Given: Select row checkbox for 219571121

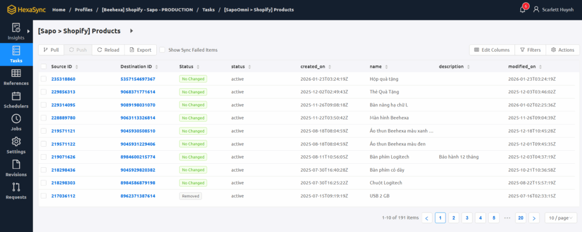Looking at the screenshot, I should (44, 131).
